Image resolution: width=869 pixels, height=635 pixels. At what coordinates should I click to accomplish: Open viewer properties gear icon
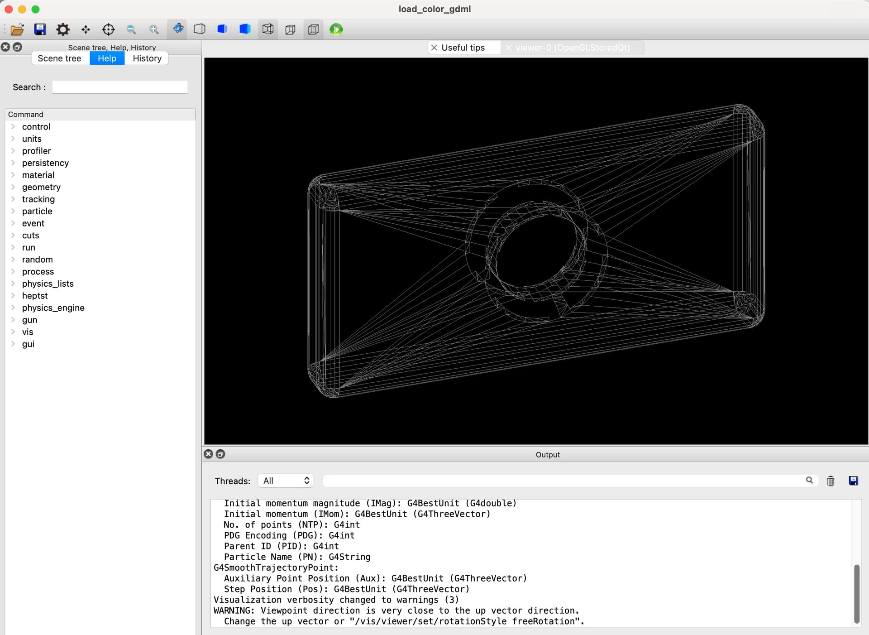click(x=62, y=29)
